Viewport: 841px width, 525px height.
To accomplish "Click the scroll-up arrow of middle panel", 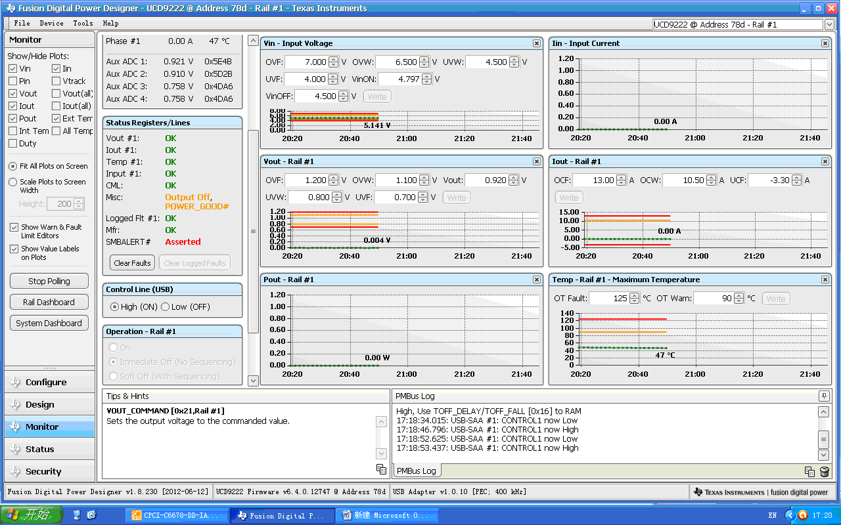I will pos(253,41).
